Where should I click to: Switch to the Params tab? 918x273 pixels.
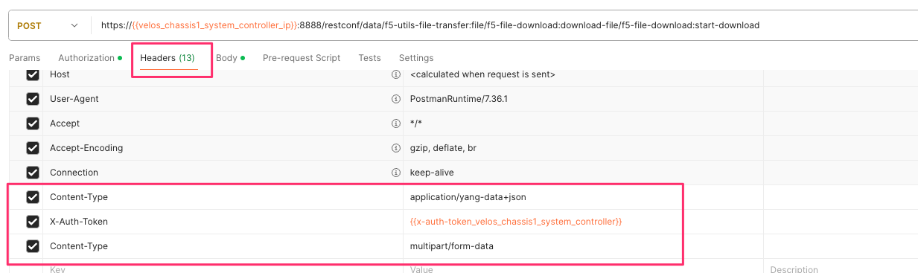[25, 58]
